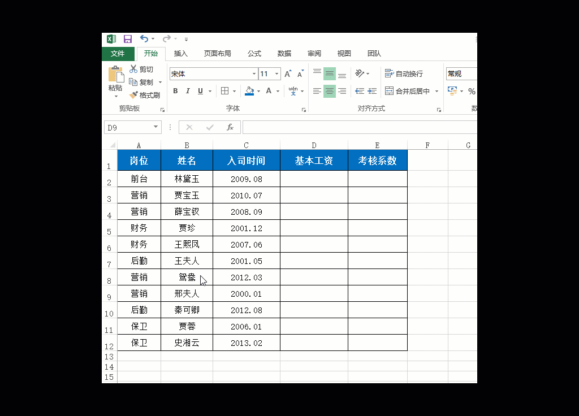Click into the formula bar

(360, 127)
